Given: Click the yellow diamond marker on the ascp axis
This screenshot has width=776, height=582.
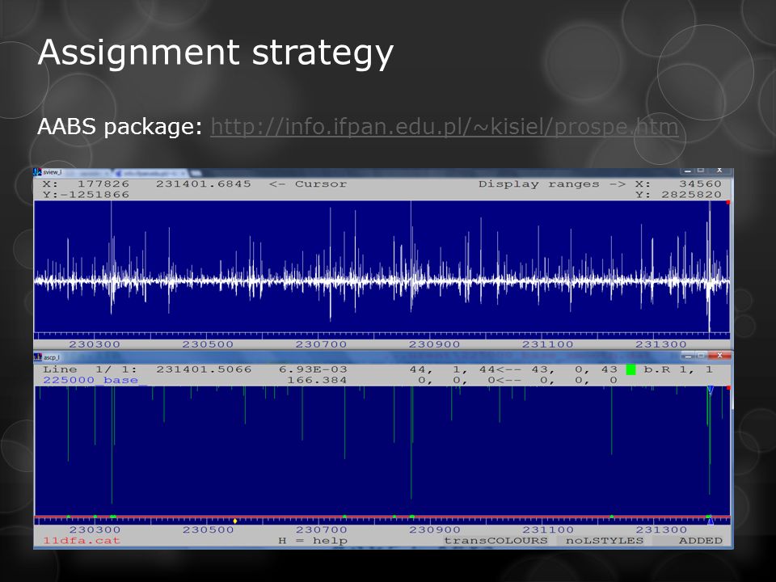Looking at the screenshot, I should [x=235, y=521].
